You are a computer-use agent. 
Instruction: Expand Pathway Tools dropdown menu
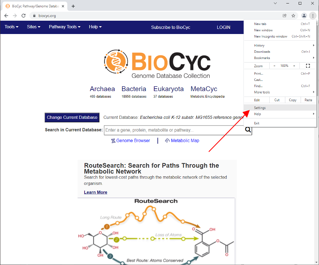(65, 27)
